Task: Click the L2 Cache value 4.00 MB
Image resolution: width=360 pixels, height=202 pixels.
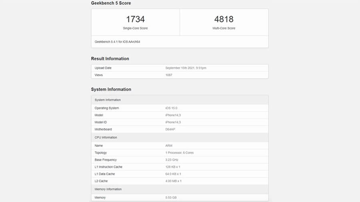Action: pos(174,181)
